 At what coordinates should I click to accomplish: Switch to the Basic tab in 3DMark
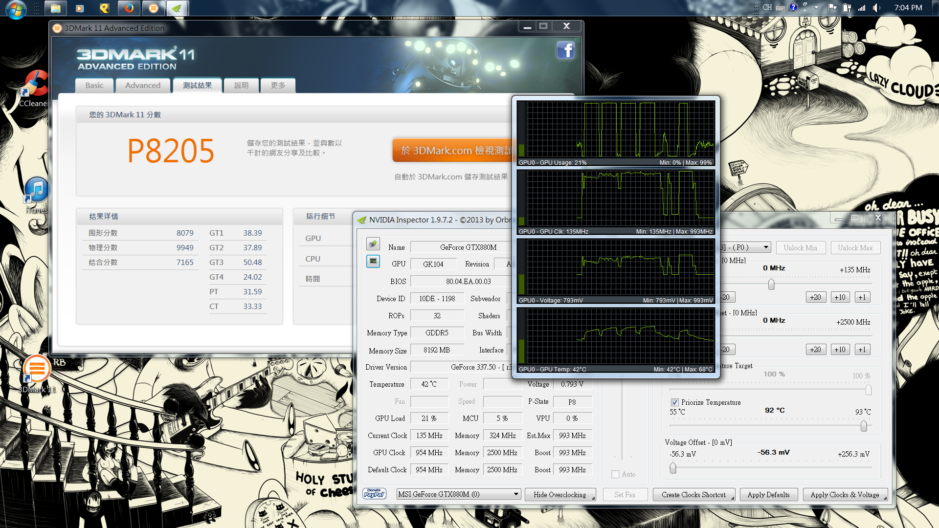(94, 86)
